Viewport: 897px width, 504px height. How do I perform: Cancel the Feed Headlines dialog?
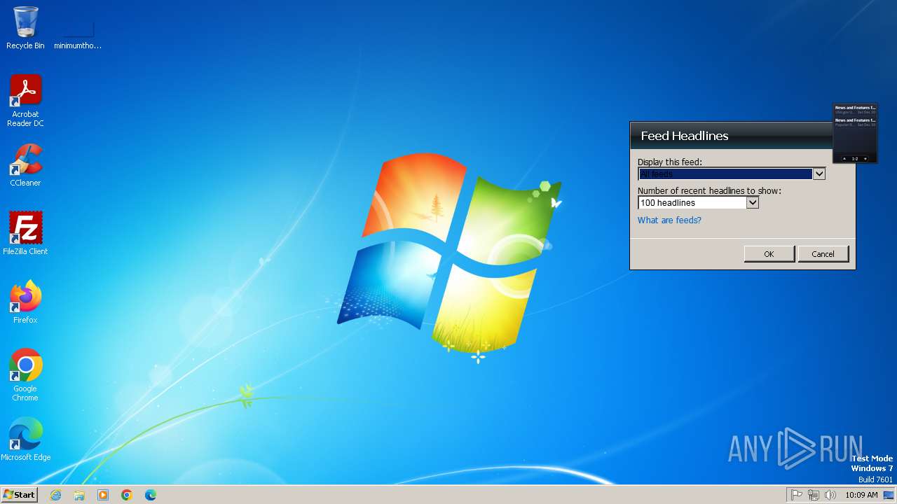pos(823,253)
